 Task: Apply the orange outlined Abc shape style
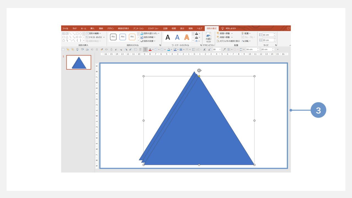(x=132, y=37)
